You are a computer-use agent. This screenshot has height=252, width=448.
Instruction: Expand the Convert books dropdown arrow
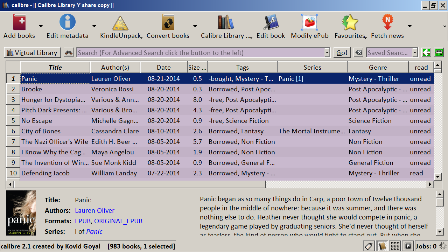pos(195,26)
